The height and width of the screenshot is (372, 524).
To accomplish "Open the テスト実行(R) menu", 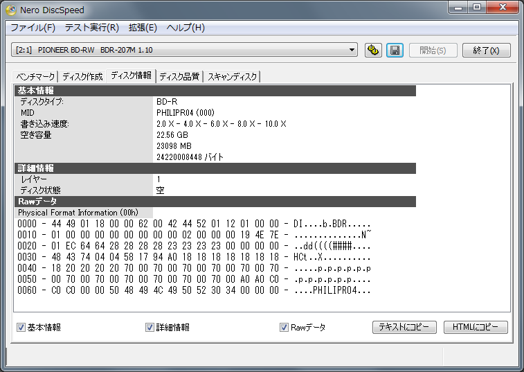I will click(92, 28).
